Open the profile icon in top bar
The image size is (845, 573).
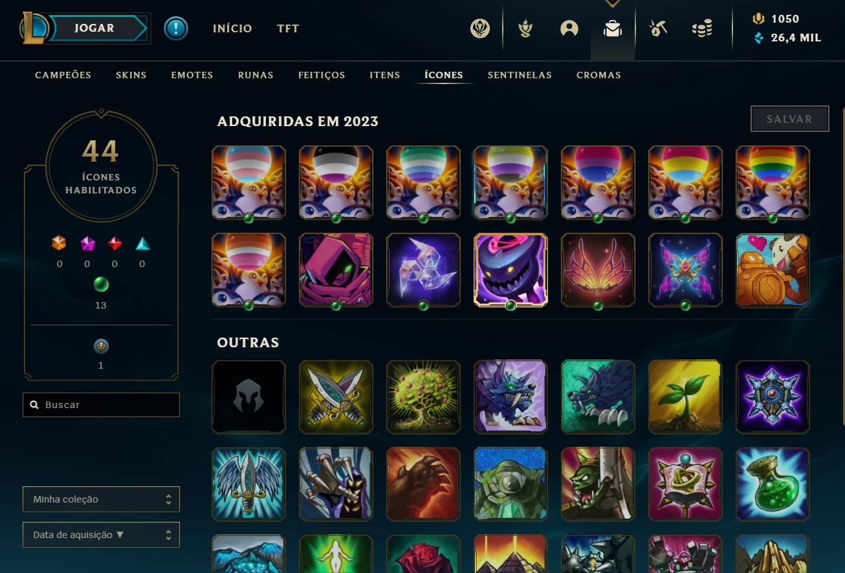click(569, 28)
